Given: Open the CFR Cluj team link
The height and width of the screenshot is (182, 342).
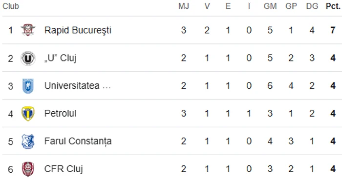Looking at the screenshot, I should pyautogui.click(x=64, y=169).
